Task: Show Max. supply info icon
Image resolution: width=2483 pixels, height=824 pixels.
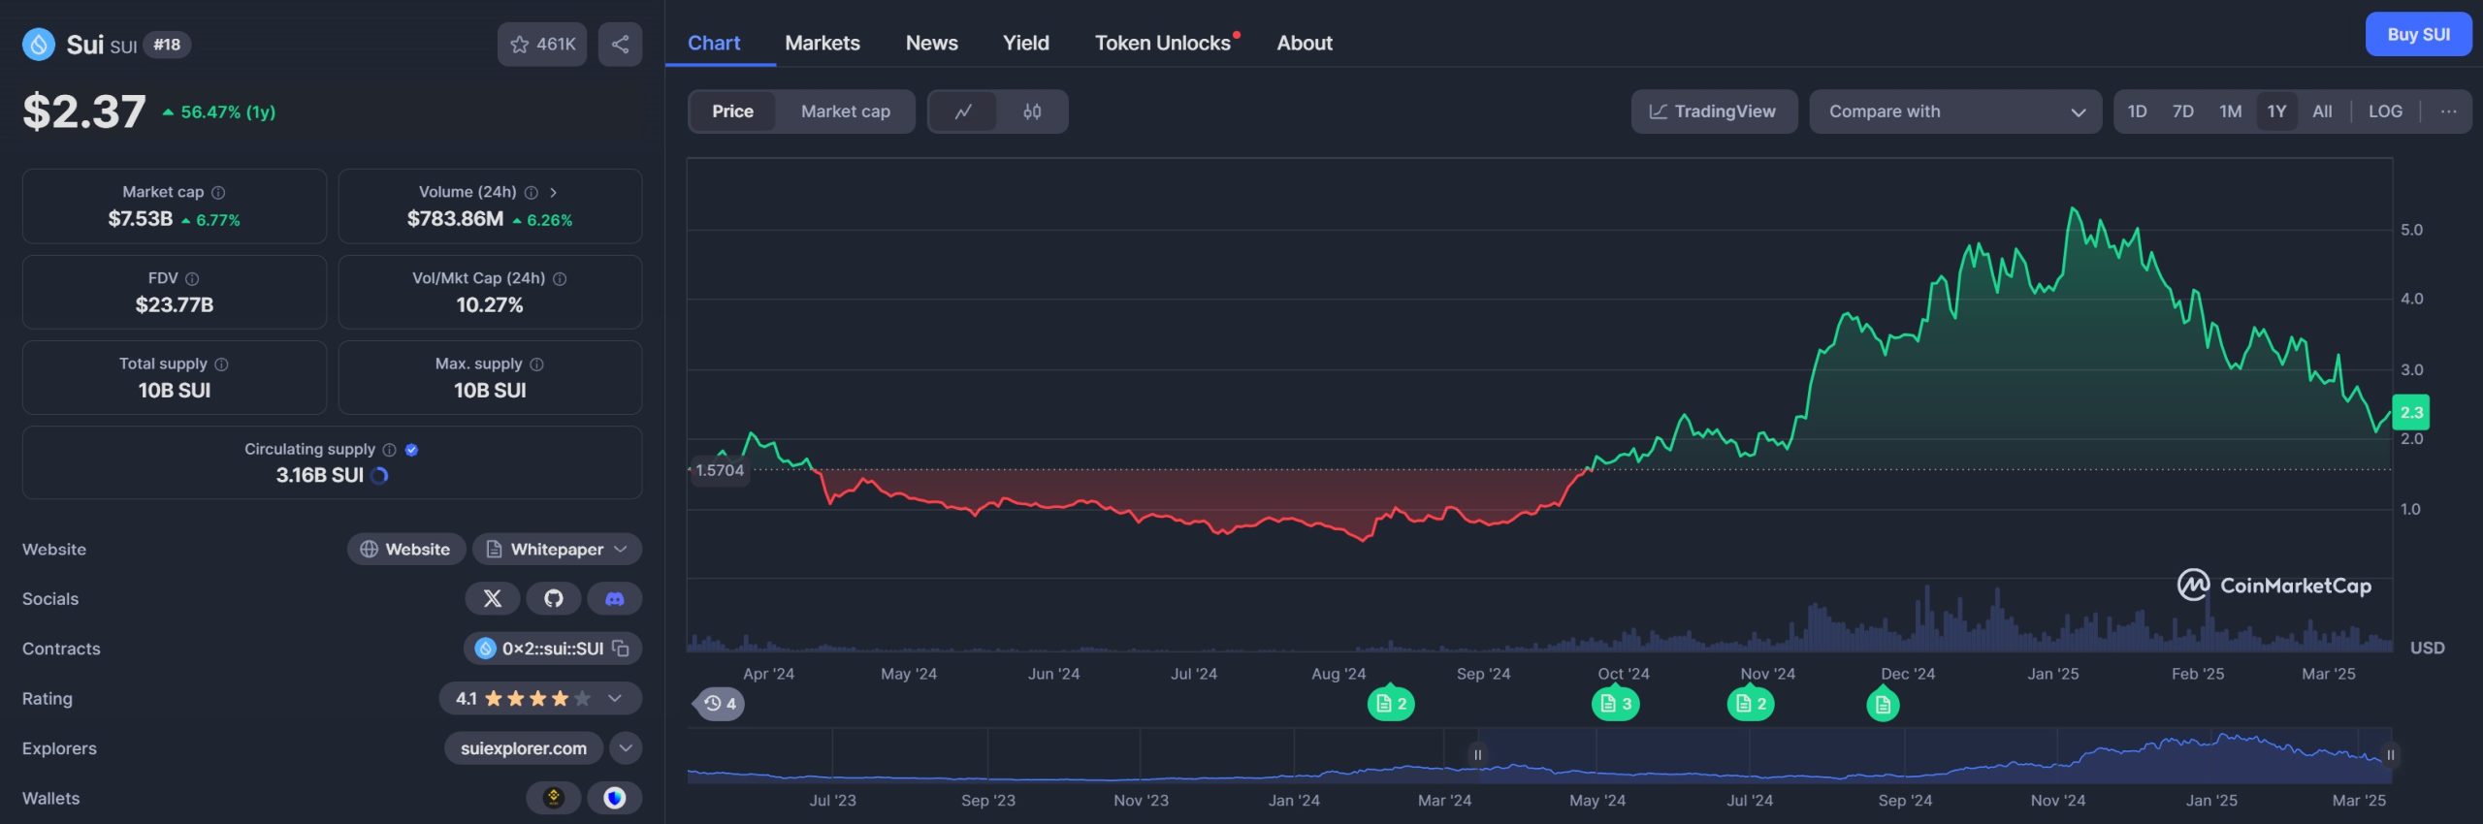Action: 537,364
